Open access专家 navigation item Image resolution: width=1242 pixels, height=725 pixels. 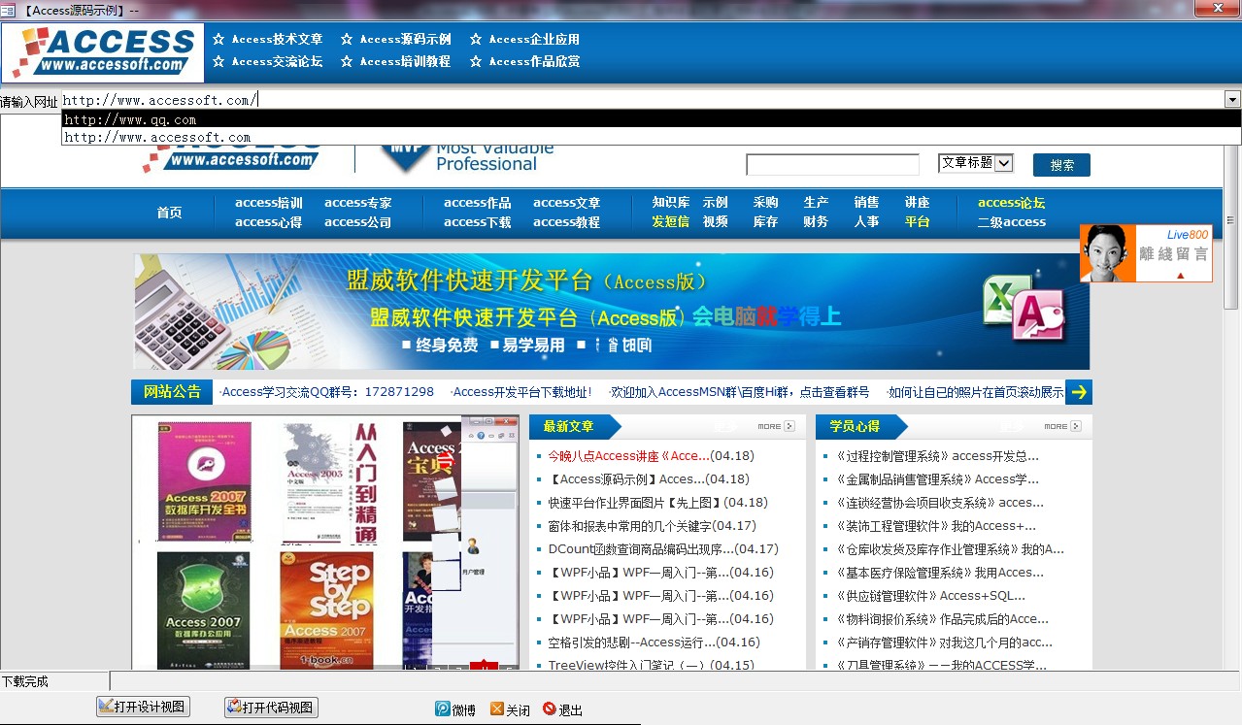(x=358, y=203)
